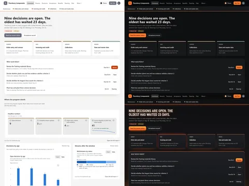249x186 pixels.
Task: Open the Streams tab in light panel
Action: click(38, 3)
